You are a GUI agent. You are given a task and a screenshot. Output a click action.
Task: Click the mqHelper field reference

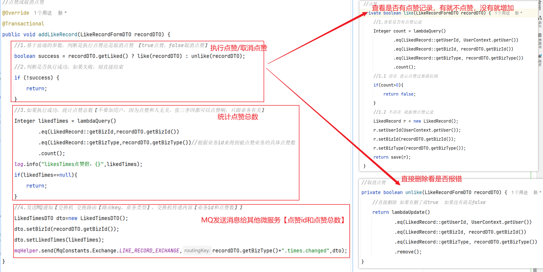(26, 251)
